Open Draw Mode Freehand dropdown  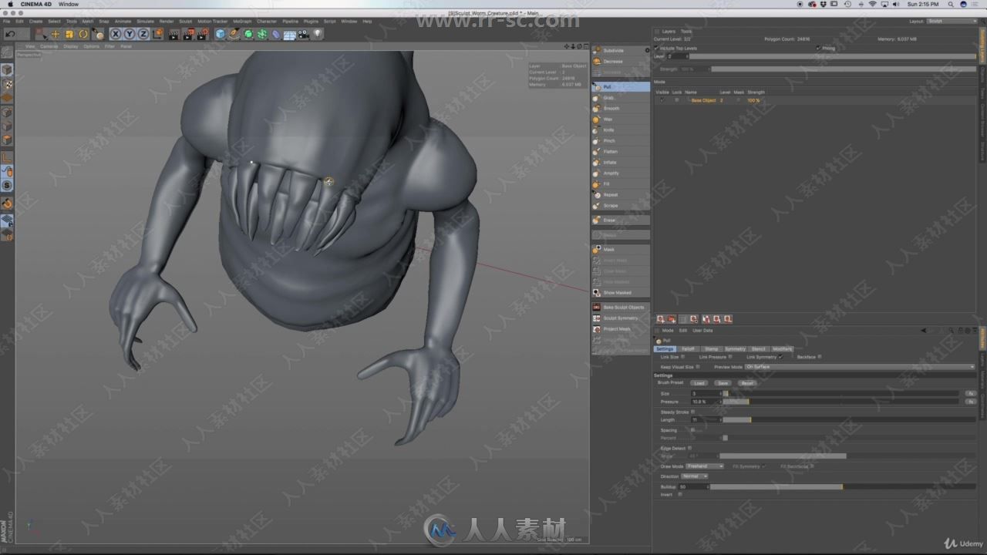pyautogui.click(x=704, y=466)
